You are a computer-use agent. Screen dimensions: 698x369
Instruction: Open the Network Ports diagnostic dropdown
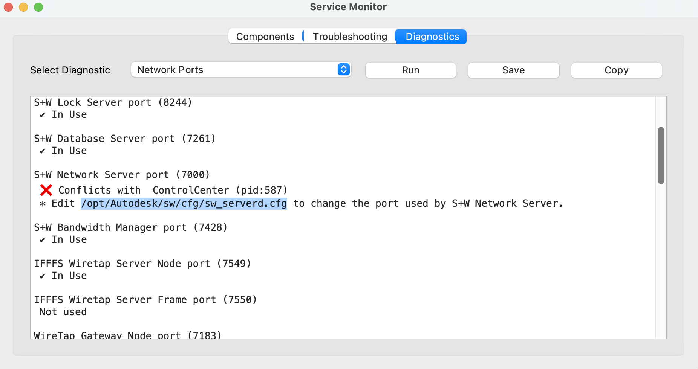pyautogui.click(x=241, y=69)
